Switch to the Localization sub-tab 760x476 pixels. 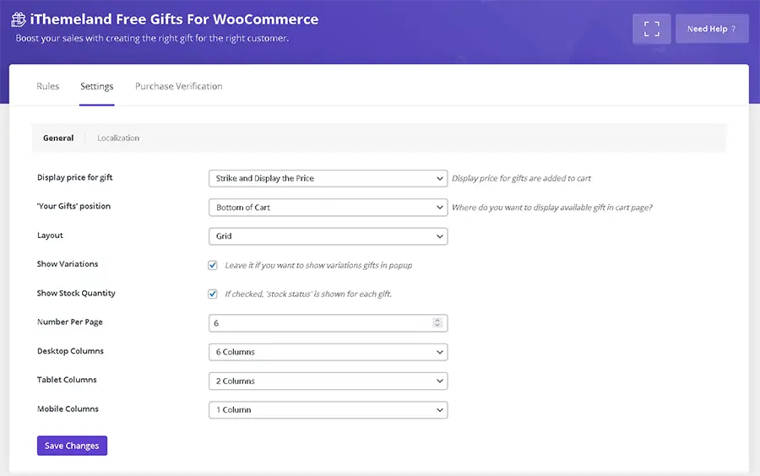tap(118, 138)
